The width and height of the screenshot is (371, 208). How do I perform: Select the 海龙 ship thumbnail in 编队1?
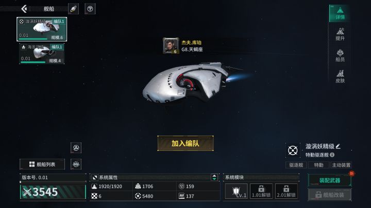[x=42, y=53]
